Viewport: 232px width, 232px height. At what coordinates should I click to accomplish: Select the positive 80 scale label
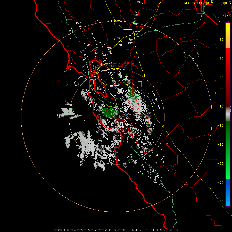click(221, 39)
